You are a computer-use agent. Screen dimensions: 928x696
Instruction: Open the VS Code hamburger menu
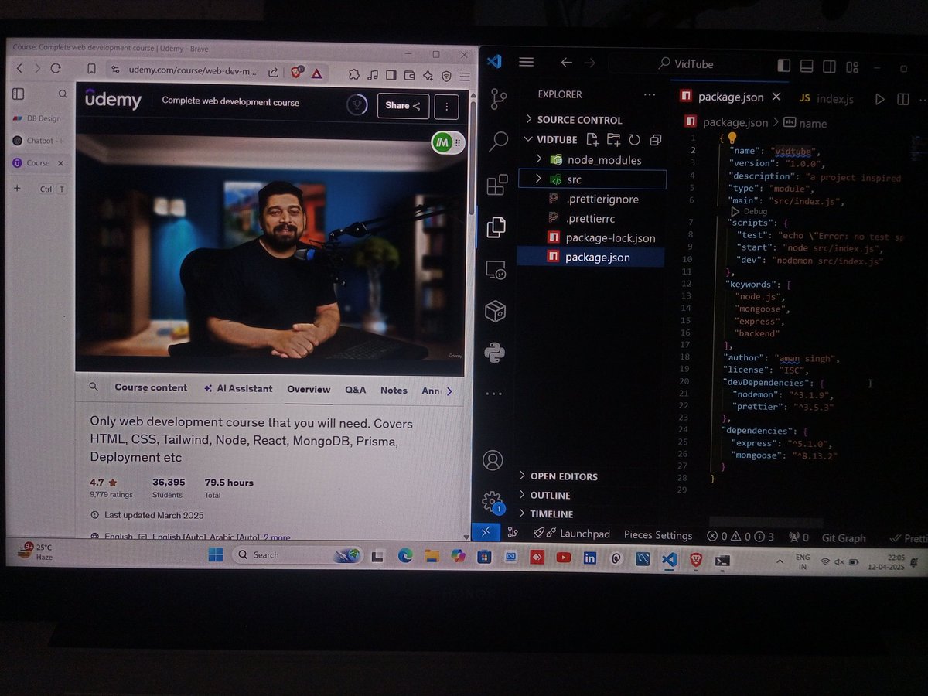[527, 62]
